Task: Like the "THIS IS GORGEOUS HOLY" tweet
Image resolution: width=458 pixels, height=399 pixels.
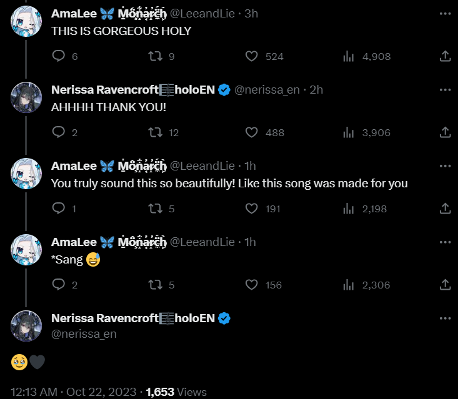Action: (252, 56)
